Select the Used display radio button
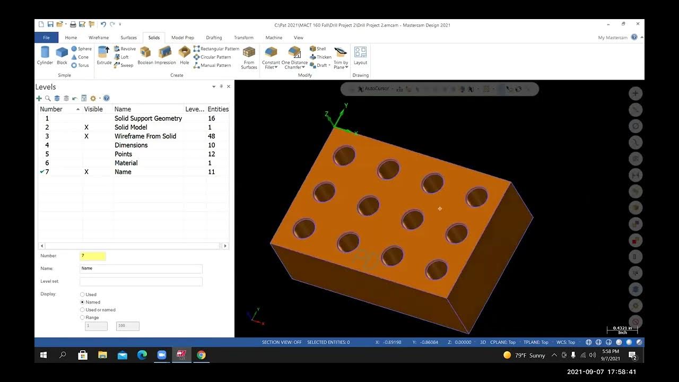 pos(82,294)
